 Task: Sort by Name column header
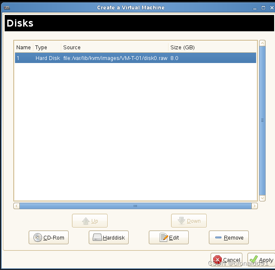tap(24, 47)
